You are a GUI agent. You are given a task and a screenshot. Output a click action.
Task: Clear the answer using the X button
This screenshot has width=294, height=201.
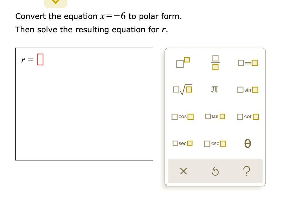point(183,171)
